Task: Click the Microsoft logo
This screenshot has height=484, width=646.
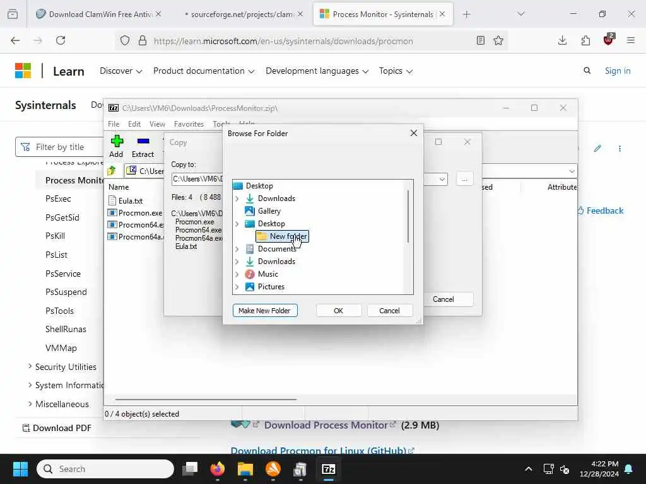Action: pyautogui.click(x=23, y=71)
